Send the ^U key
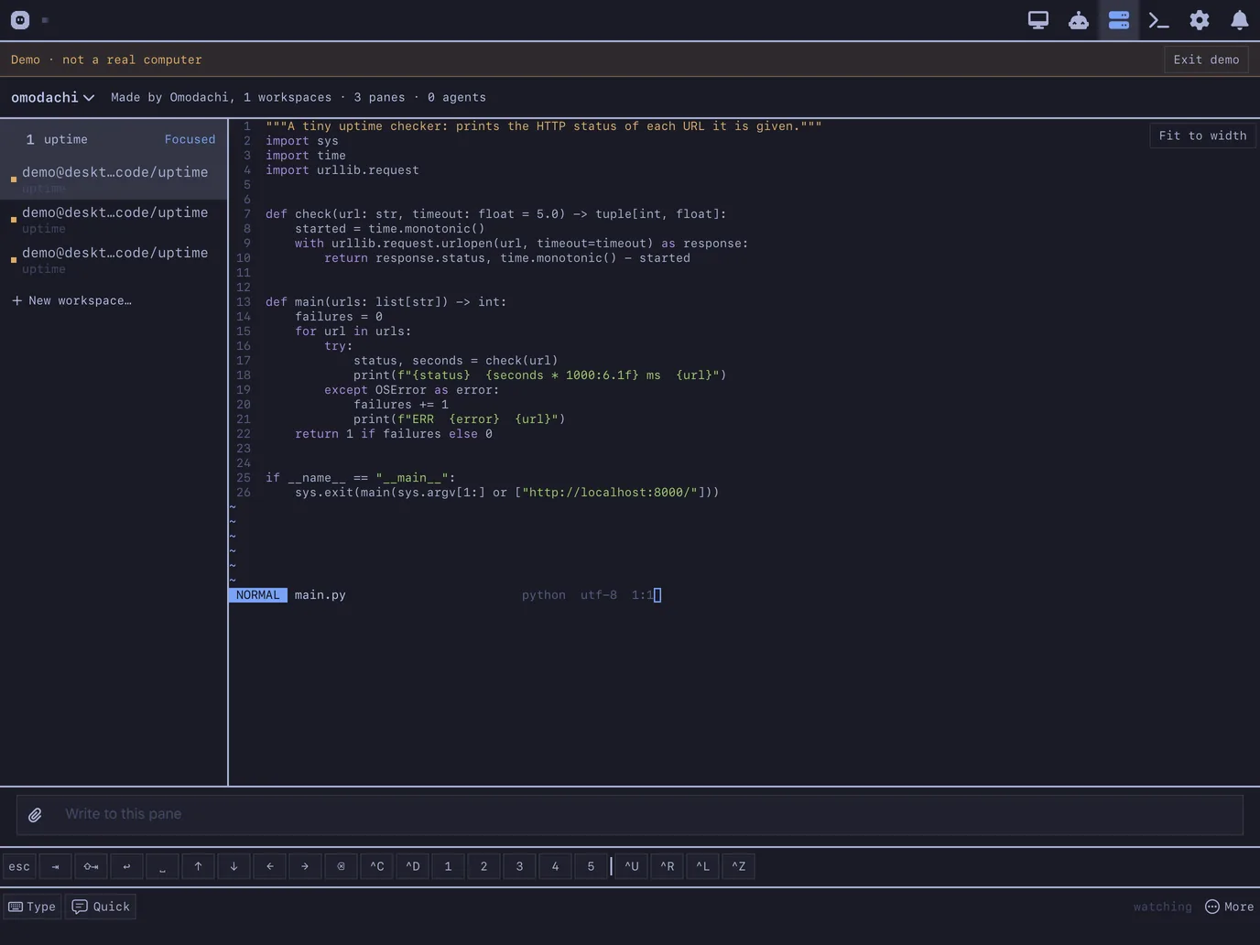 (x=631, y=866)
